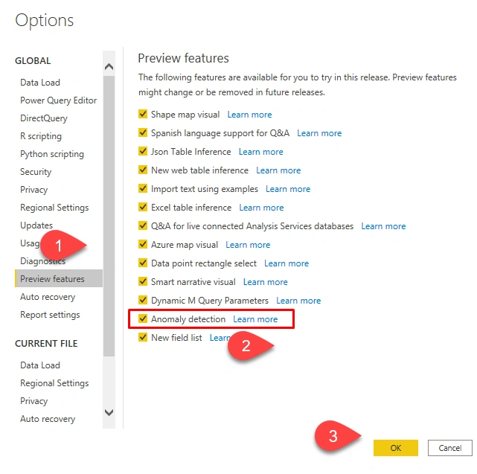Toggle Data point rectangle select checkbox
The width and height of the screenshot is (477, 474).
click(143, 263)
